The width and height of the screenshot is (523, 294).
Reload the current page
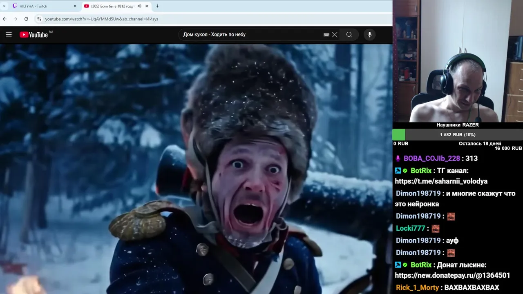26,19
